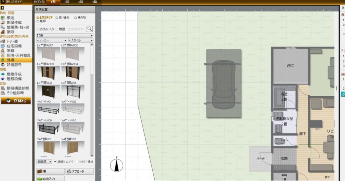This screenshot has width=345, height=181.
Task: Open the 門扉 category dropdown
Action: pyautogui.click(x=65, y=35)
